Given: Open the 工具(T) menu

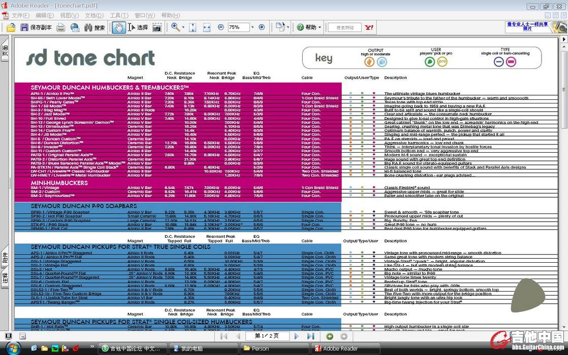Looking at the screenshot, I should tap(119, 16).
